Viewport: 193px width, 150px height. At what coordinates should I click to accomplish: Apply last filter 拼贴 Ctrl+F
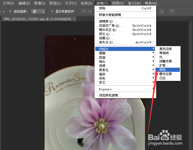pyautogui.click(x=125, y=8)
